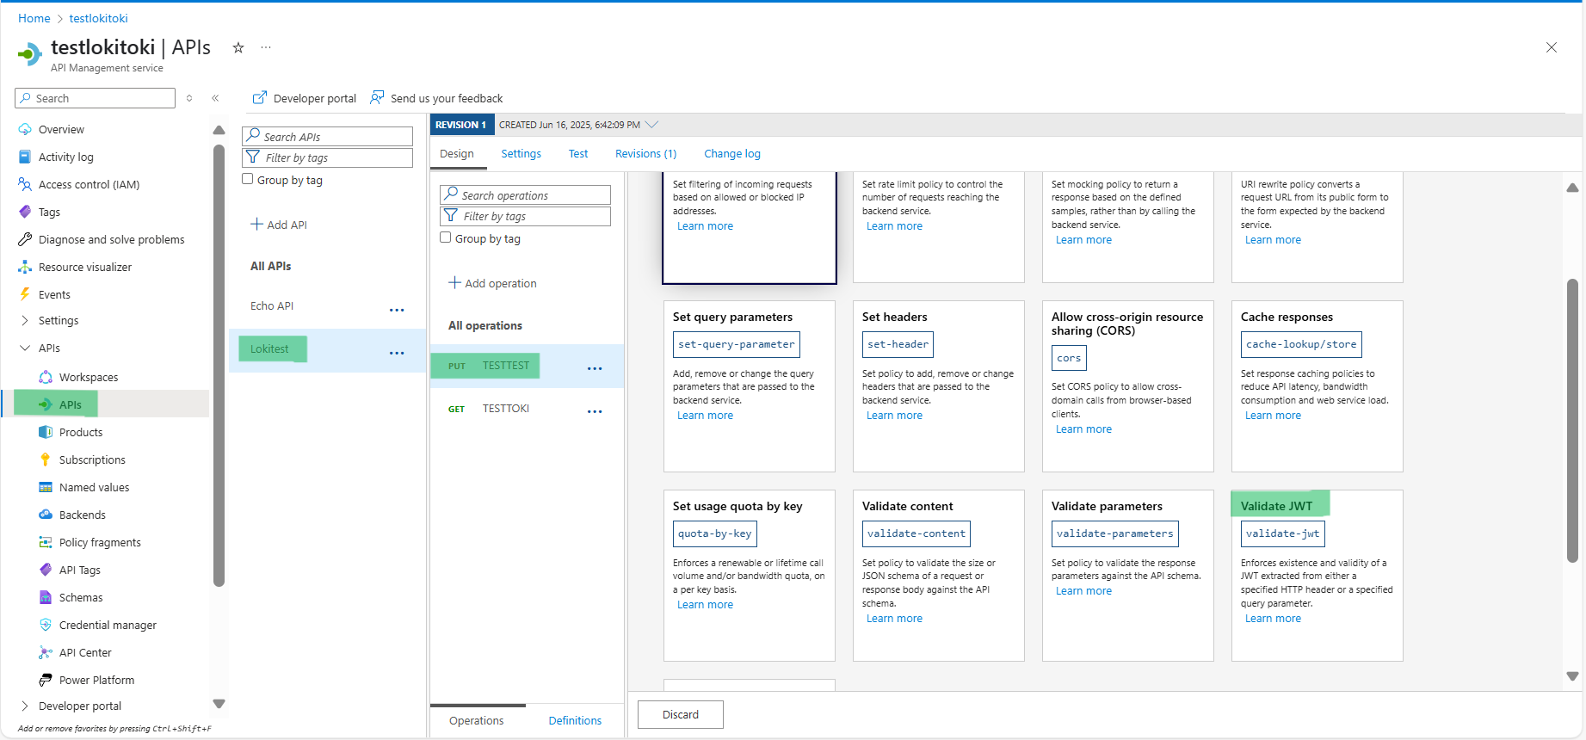Collapse the sidebar with the double chevron

pyautogui.click(x=215, y=98)
